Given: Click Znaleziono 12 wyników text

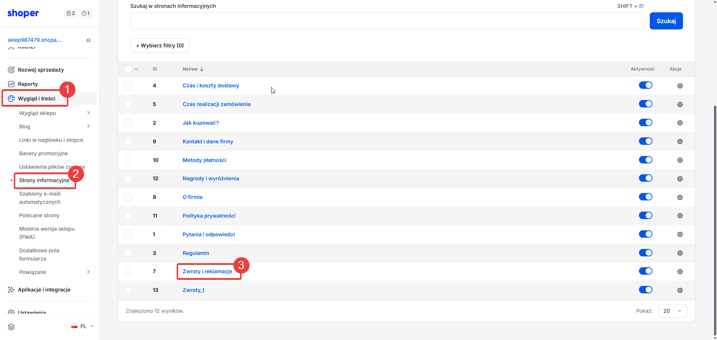Looking at the screenshot, I should (155, 311).
